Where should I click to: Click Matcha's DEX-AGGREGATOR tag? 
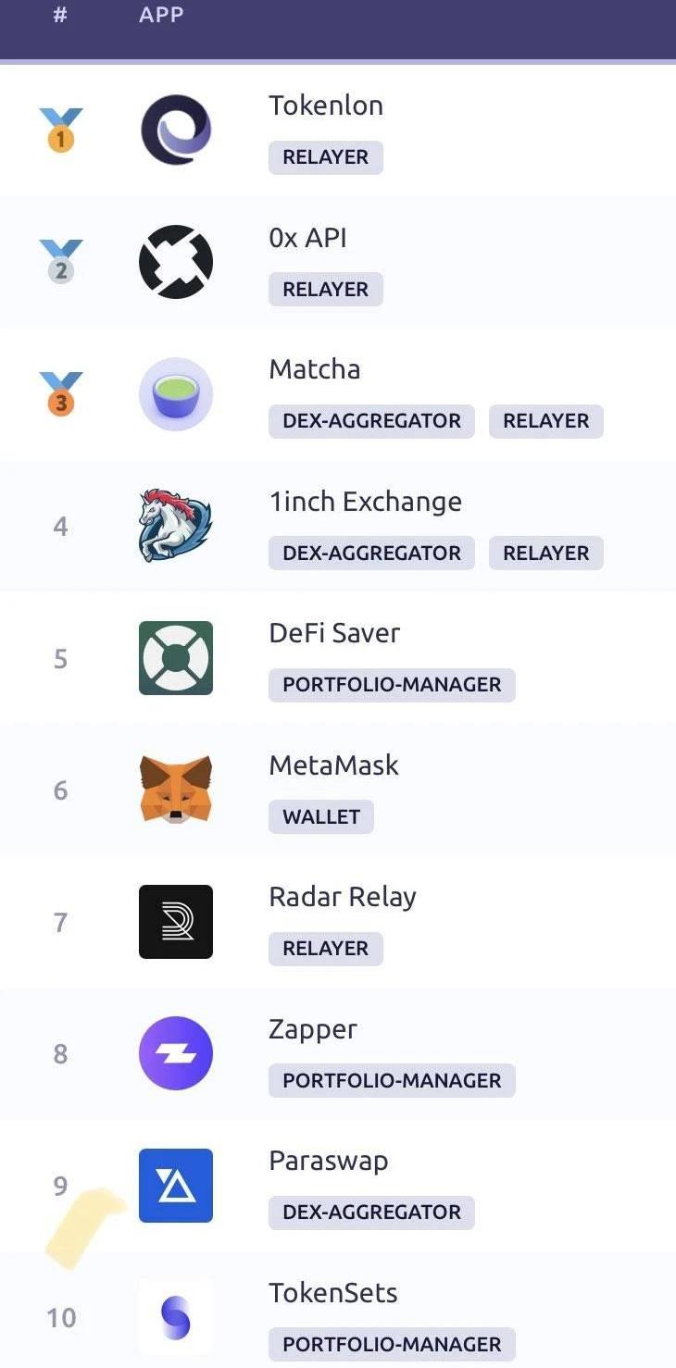[371, 421]
